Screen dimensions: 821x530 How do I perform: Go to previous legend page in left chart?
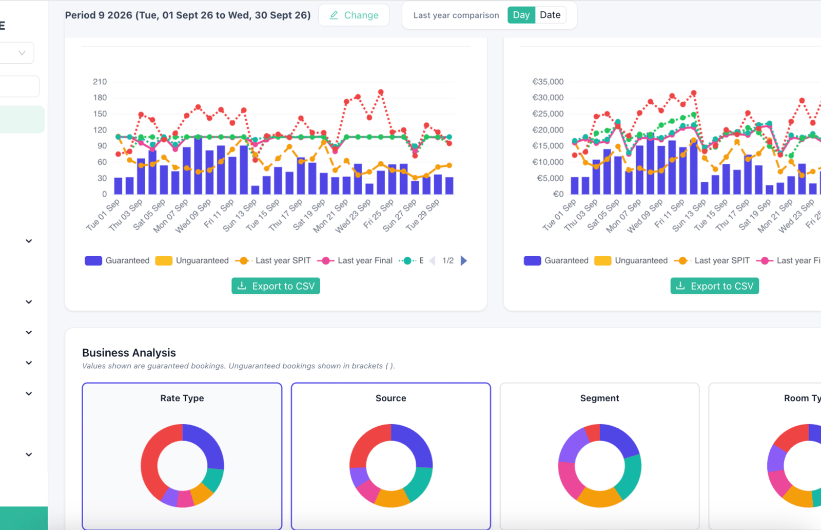(x=432, y=261)
